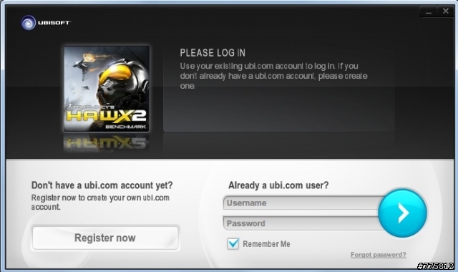Screen dimensions: 458x272
Task: Click 'Use your existing ubi.com account' text
Action: click(x=242, y=66)
